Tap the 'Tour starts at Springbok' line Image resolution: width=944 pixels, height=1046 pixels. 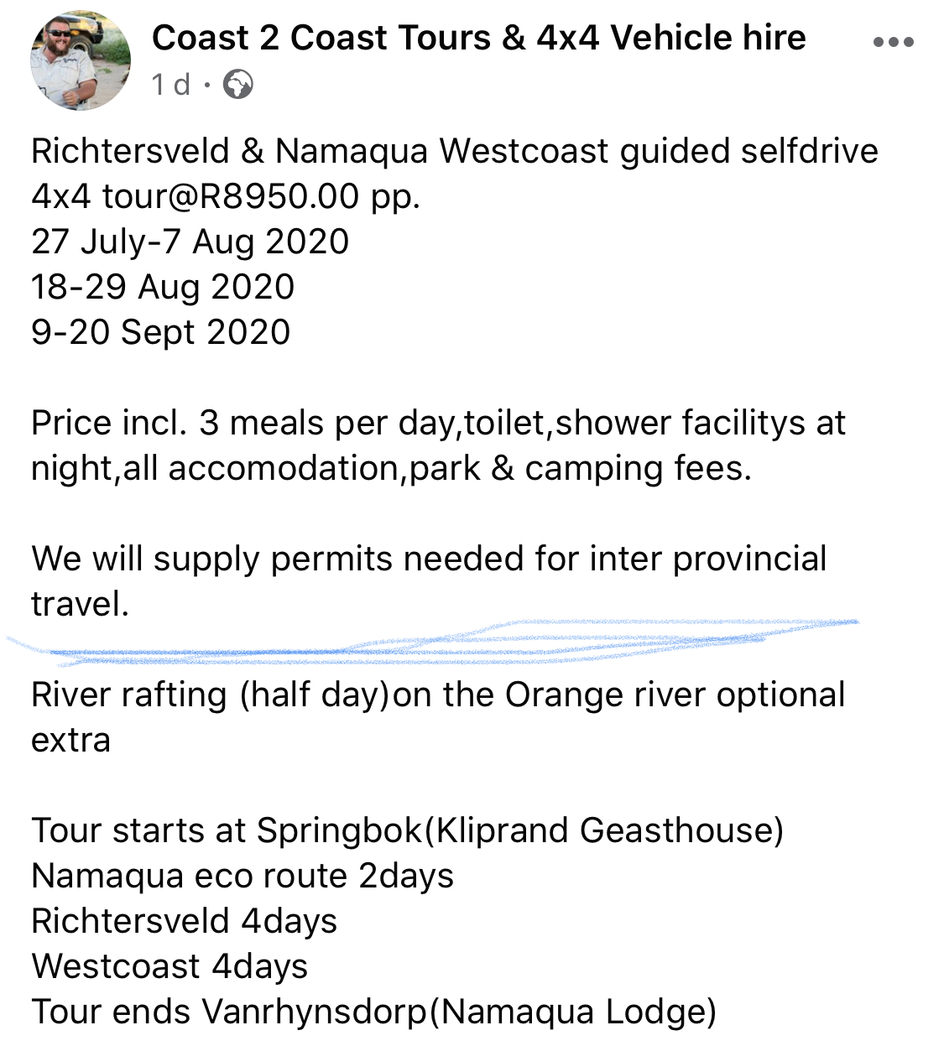click(x=408, y=831)
